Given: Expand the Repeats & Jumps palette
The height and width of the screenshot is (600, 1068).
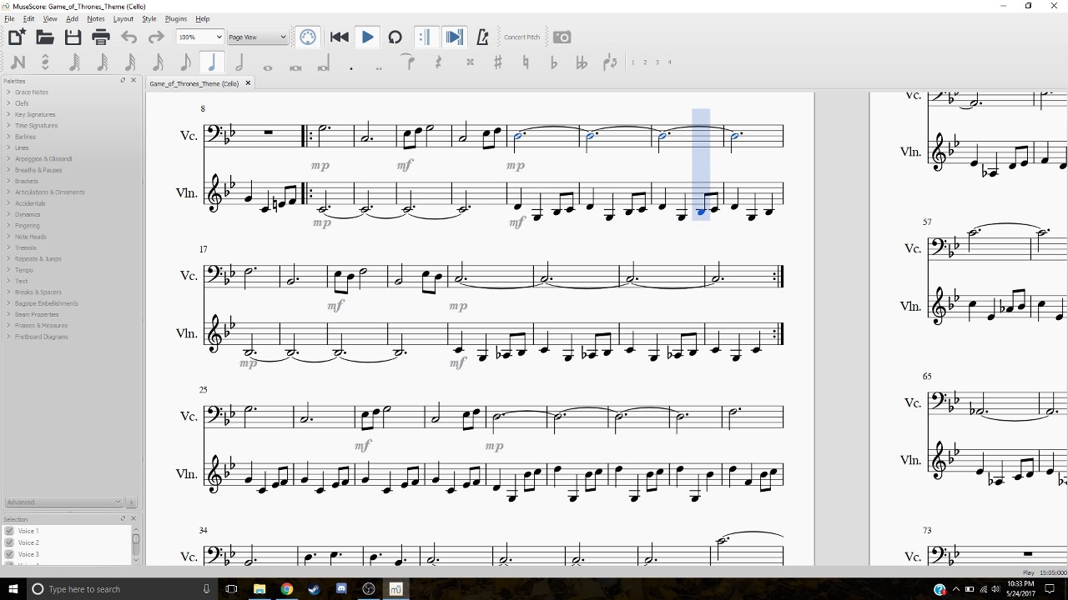Looking at the screenshot, I should pos(38,259).
